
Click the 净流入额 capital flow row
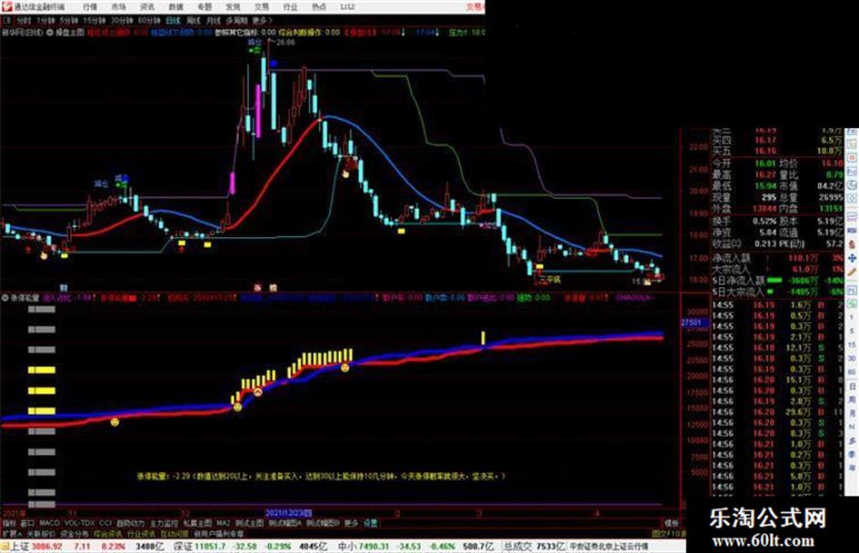(777, 258)
